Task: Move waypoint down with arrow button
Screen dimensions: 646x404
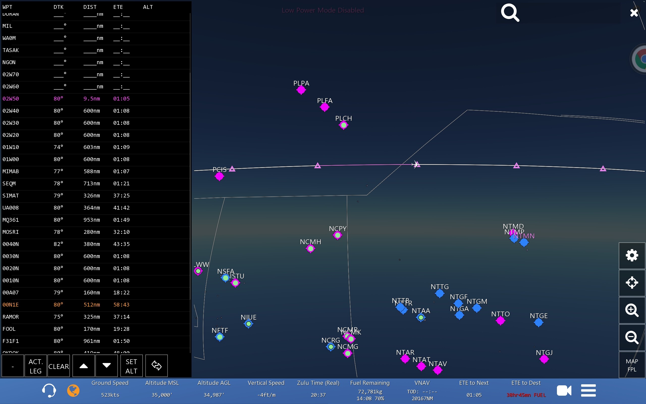Action: point(106,366)
